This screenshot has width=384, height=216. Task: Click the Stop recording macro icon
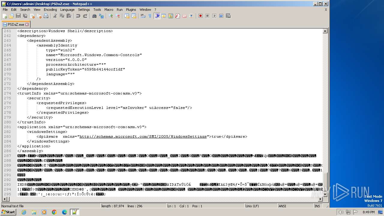click(x=208, y=16)
